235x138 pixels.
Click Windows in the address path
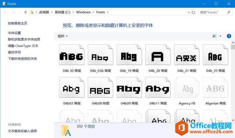coord(83,12)
